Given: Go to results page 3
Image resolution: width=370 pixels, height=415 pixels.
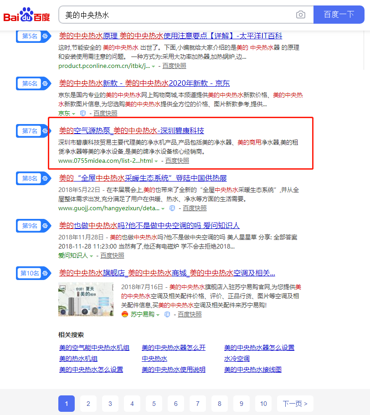Looking at the screenshot, I should click(110, 404).
